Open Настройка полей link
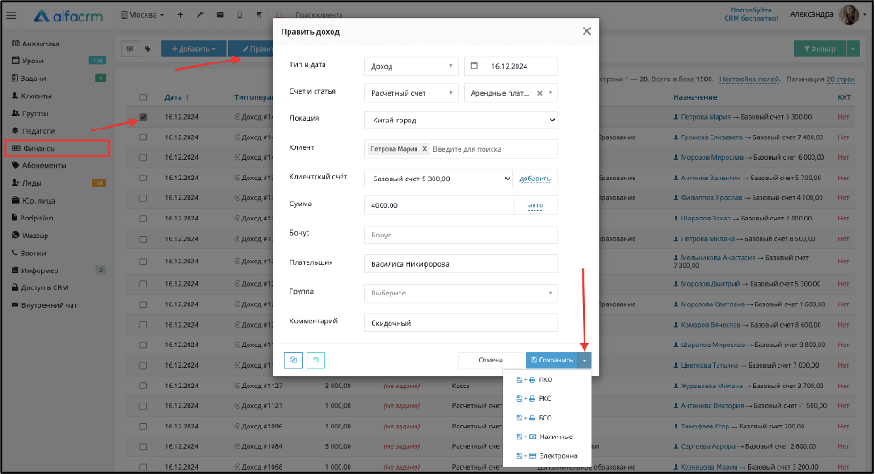The height and width of the screenshot is (474, 875). click(750, 79)
